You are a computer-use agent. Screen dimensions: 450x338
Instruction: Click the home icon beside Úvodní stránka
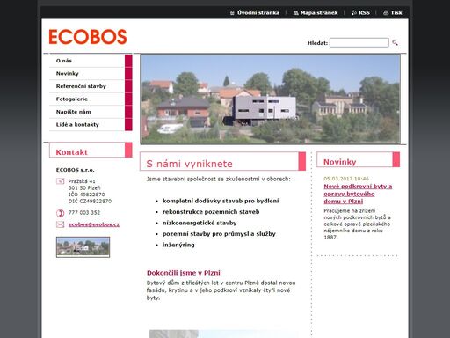(x=232, y=13)
